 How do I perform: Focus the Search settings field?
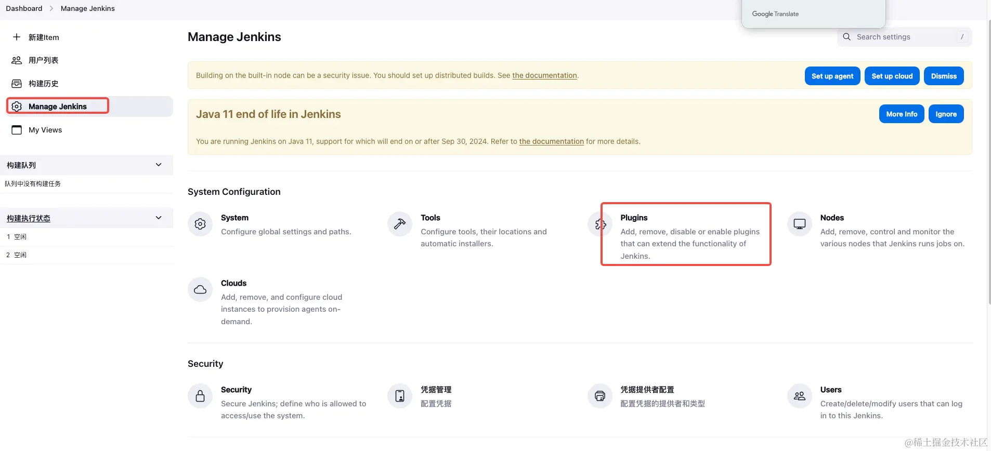pyautogui.click(x=905, y=37)
